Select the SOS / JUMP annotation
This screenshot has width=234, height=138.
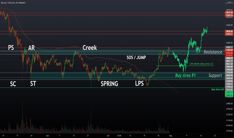[x=136, y=57]
